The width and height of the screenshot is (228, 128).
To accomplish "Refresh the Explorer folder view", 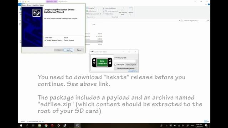I will 182,21.
